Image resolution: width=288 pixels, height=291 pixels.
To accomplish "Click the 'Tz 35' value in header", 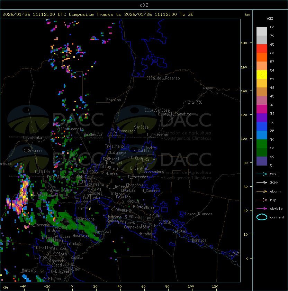I will (187, 15).
